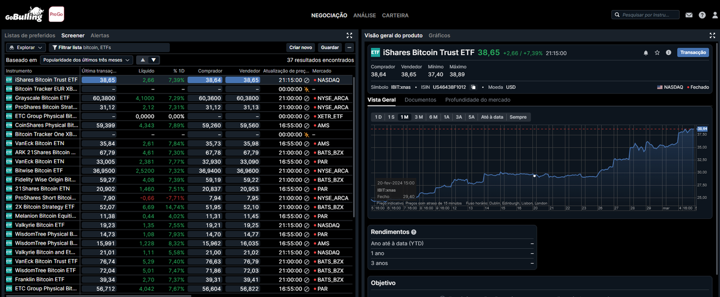
Task: Switch to Listas de preferidos tab
Action: (31, 35)
